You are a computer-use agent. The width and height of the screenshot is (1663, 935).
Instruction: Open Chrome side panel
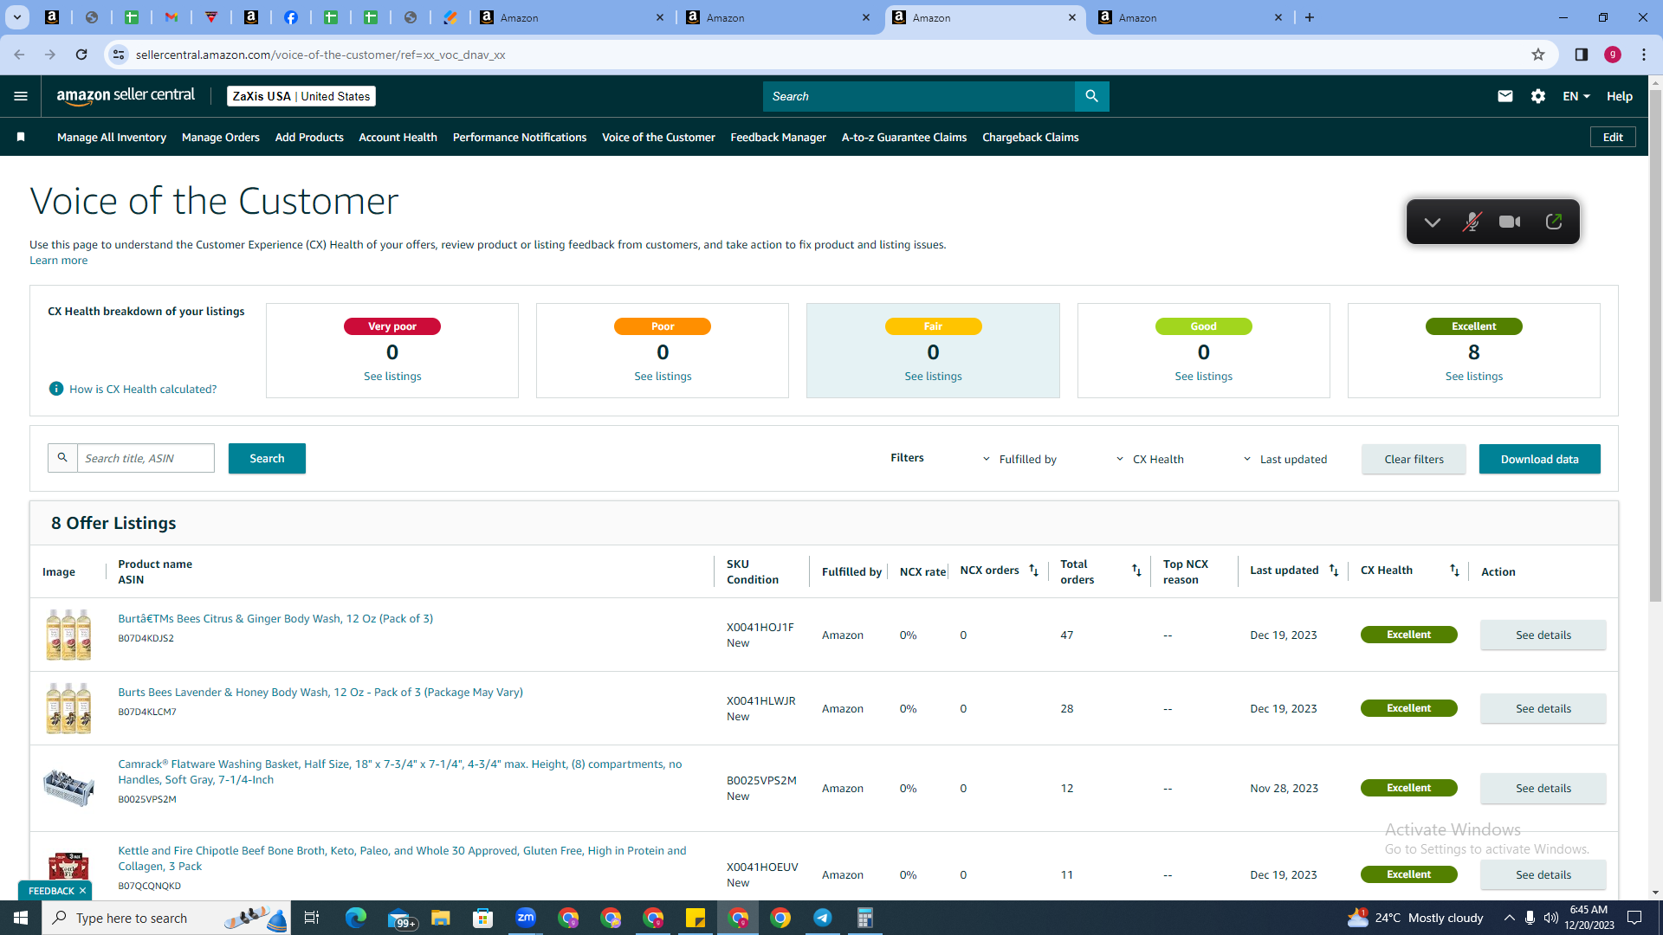coord(1582,55)
